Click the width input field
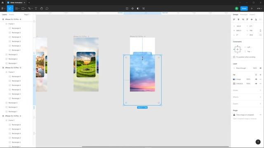The width and height of the screenshot is (264, 148). coord(239,30)
